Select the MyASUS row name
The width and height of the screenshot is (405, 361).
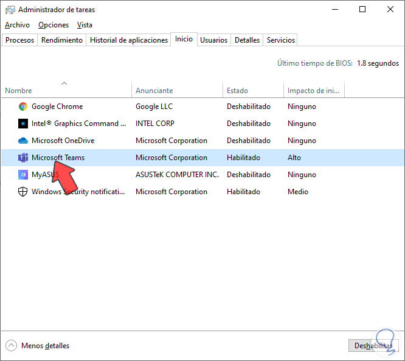45,175
